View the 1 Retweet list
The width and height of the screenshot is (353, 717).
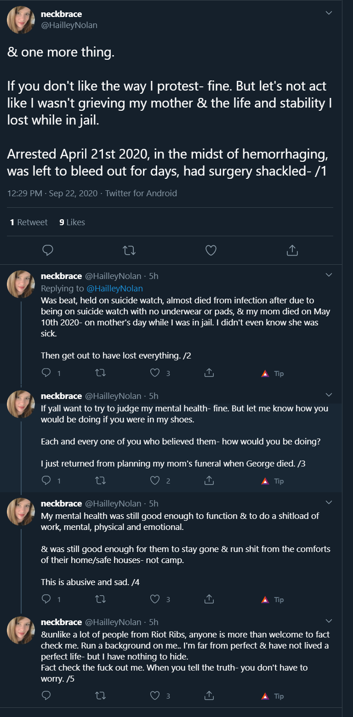[28, 222]
